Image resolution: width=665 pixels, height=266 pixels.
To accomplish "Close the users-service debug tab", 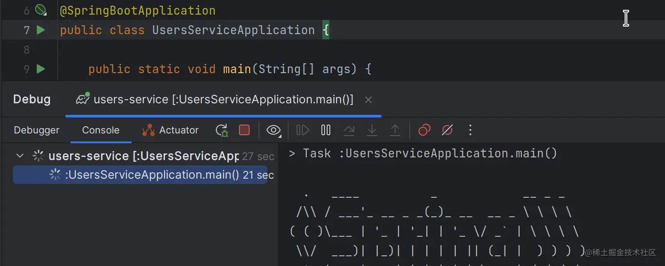I will (x=368, y=100).
